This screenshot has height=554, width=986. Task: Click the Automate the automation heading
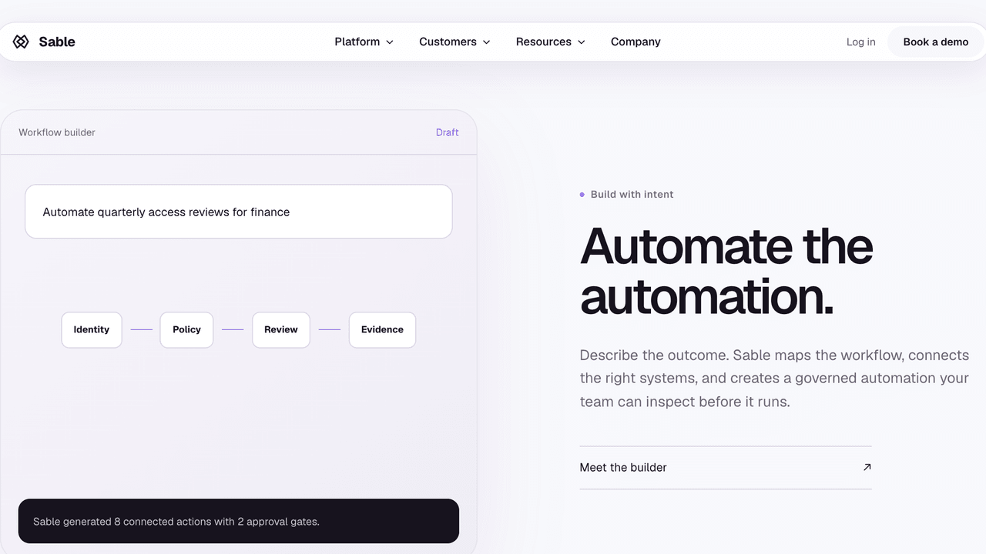click(x=726, y=271)
